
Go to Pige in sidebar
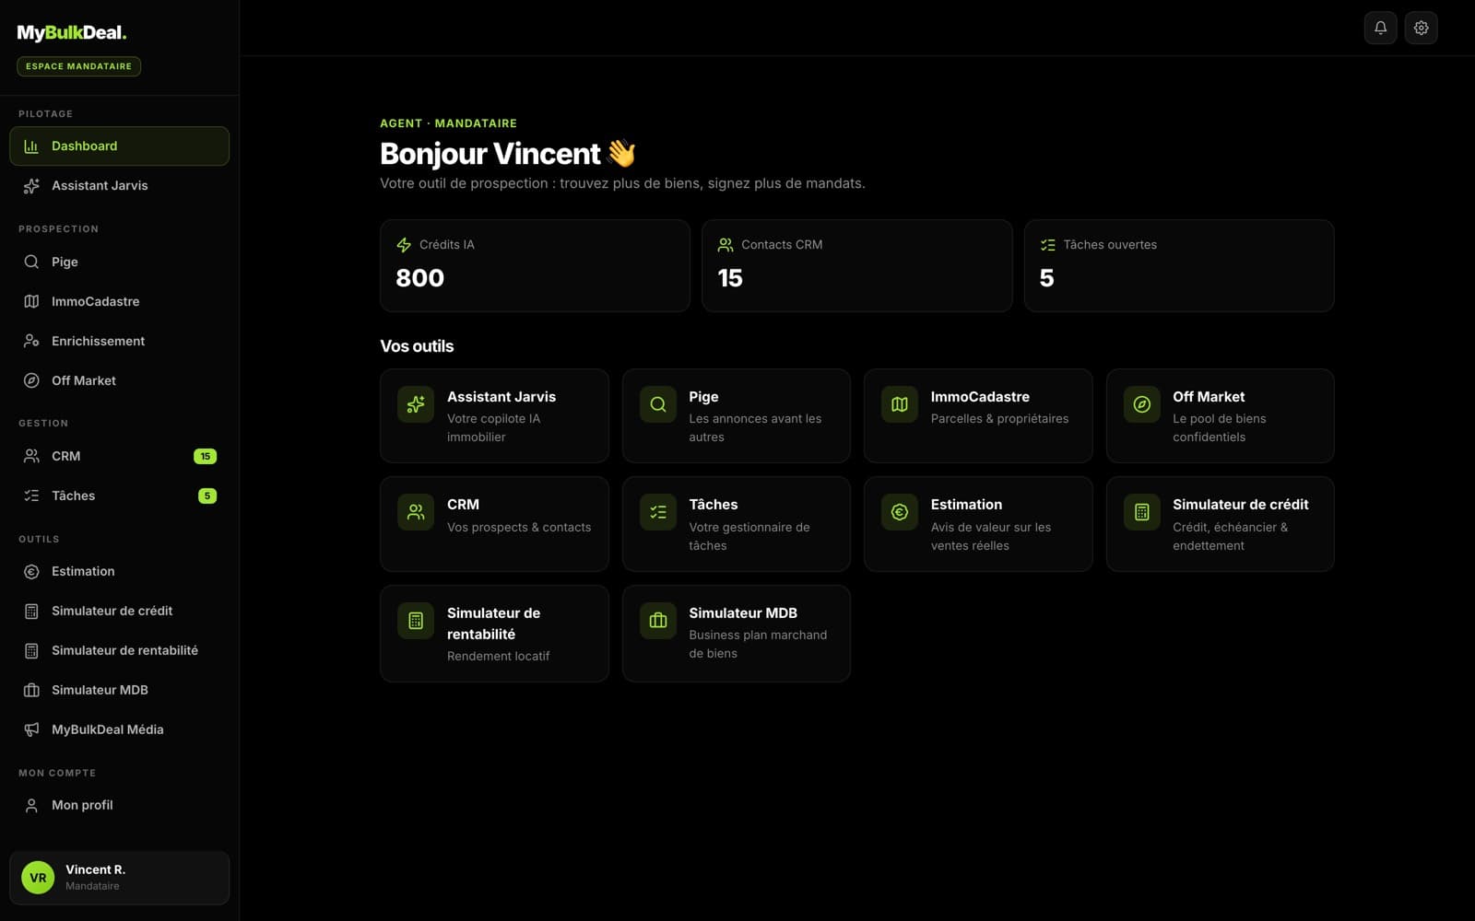point(119,262)
